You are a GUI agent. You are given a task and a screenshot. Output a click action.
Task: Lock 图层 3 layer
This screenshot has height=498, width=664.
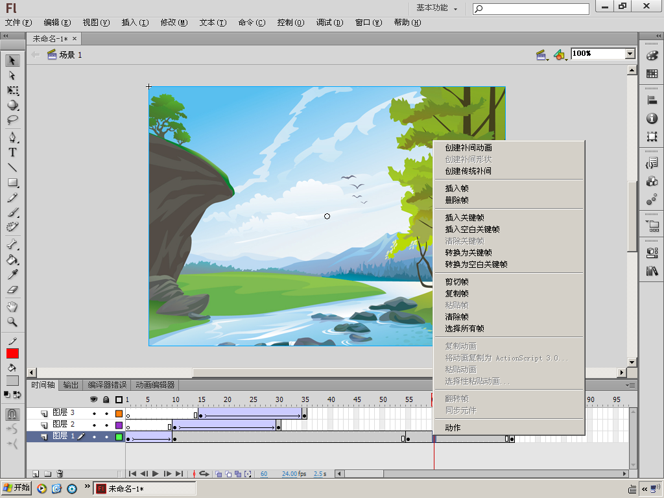click(x=106, y=413)
